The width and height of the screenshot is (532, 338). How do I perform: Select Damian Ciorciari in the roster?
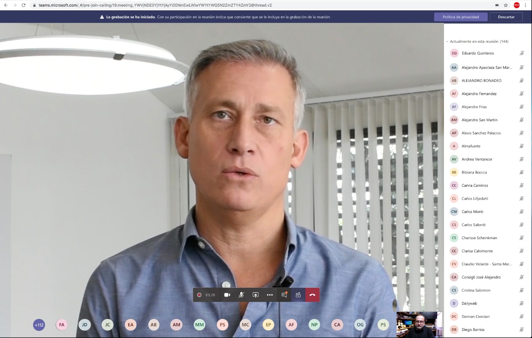[476, 316]
